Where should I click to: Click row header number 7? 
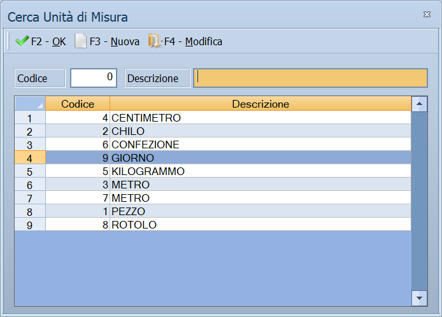(30, 198)
